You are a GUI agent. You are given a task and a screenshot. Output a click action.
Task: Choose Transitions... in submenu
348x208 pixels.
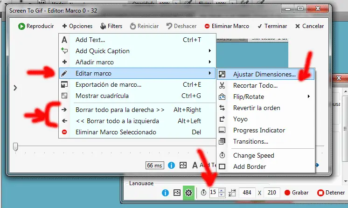[x=265, y=141]
